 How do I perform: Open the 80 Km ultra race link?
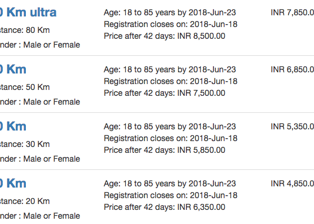(28, 12)
